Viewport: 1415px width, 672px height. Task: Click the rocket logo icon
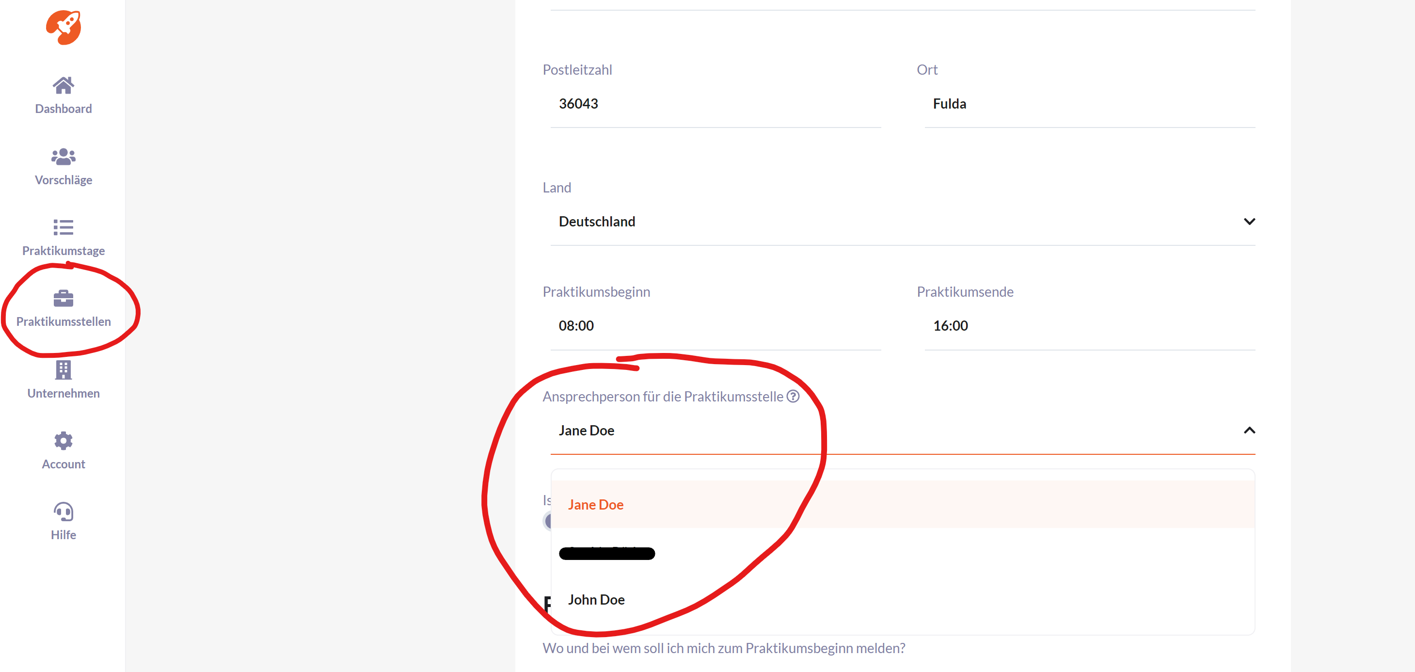click(64, 28)
